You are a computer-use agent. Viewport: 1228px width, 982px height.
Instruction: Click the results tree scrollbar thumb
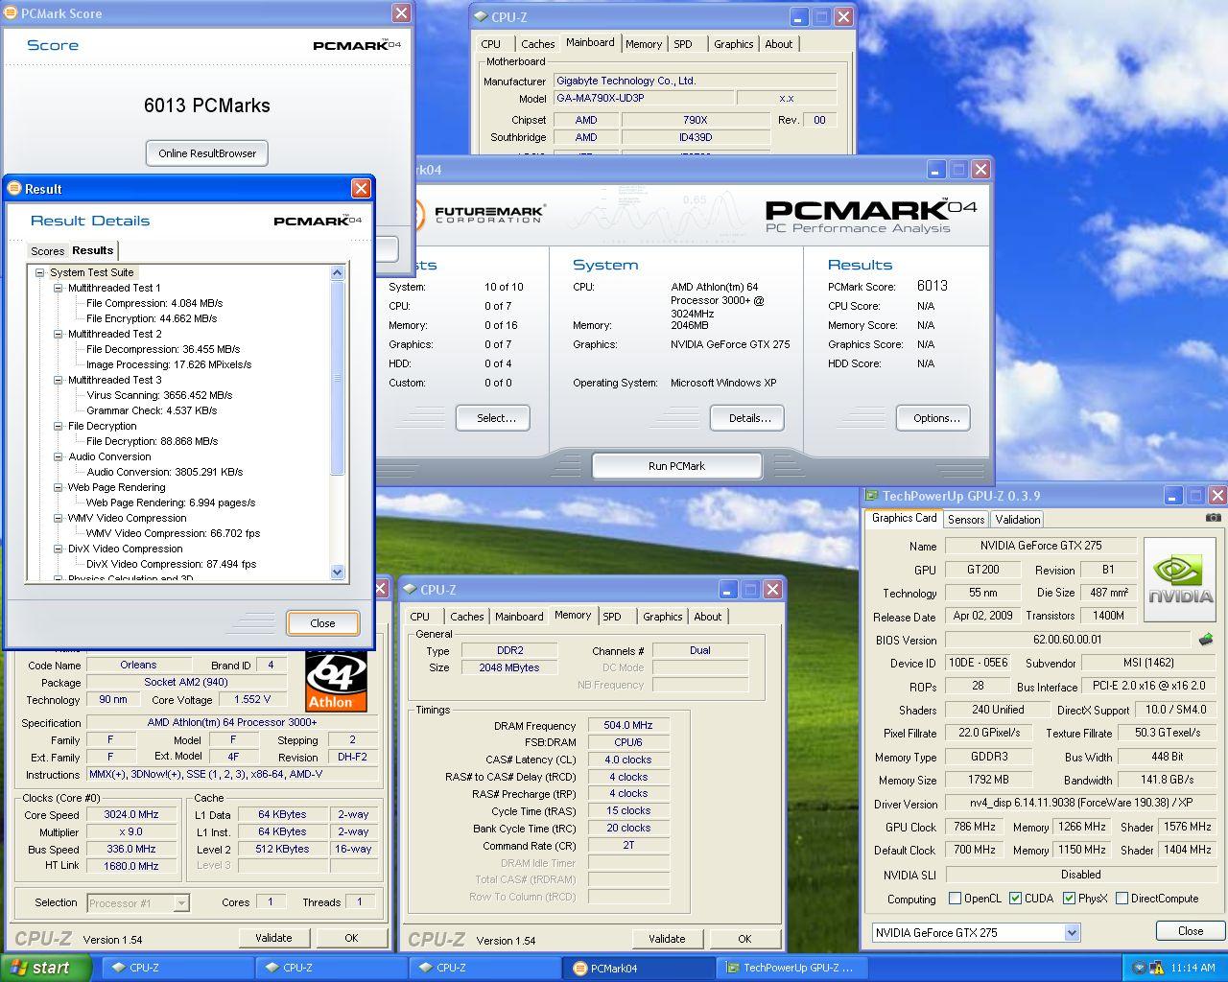coord(338,377)
